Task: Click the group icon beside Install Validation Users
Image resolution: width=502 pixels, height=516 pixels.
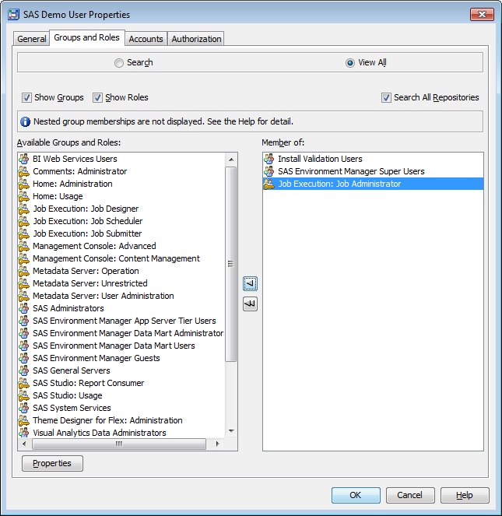Action: click(x=269, y=159)
